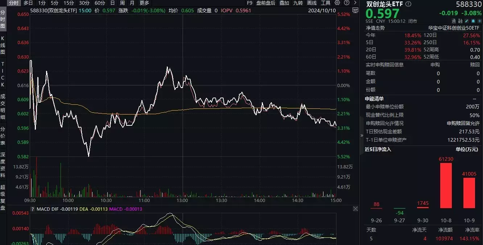Click the 叠加 overlay button
Screen dimensions: 483x245
tap(284, 3)
